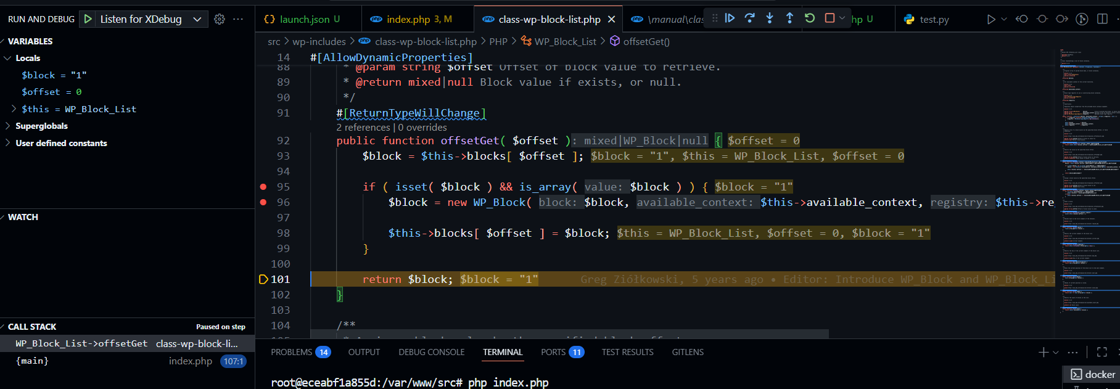Click Continue in the debug toolbar
1120x389 pixels.
pyautogui.click(x=730, y=18)
